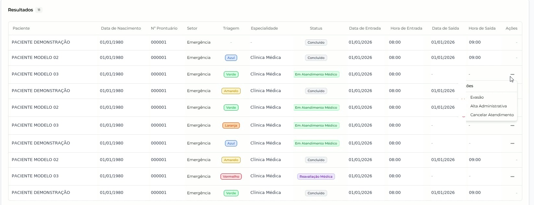
Task: Select PACIENTE DEMONSTRAÇÃO name in the Amarelo row
Action: 41,91
